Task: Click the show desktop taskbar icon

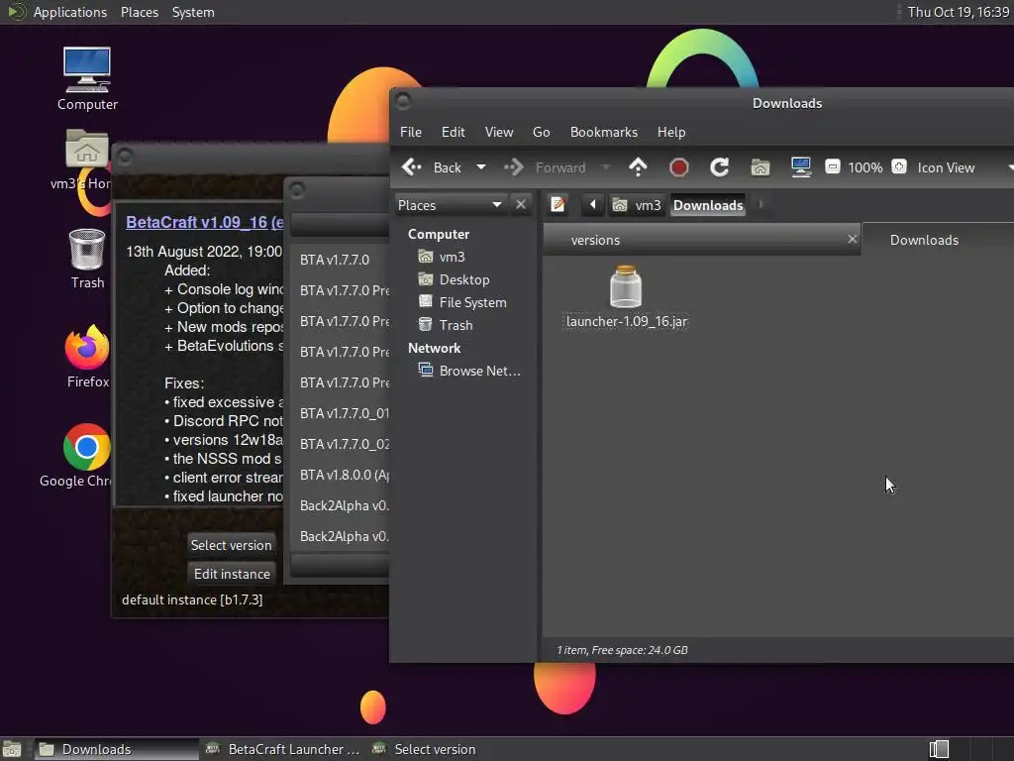Action: (x=12, y=749)
